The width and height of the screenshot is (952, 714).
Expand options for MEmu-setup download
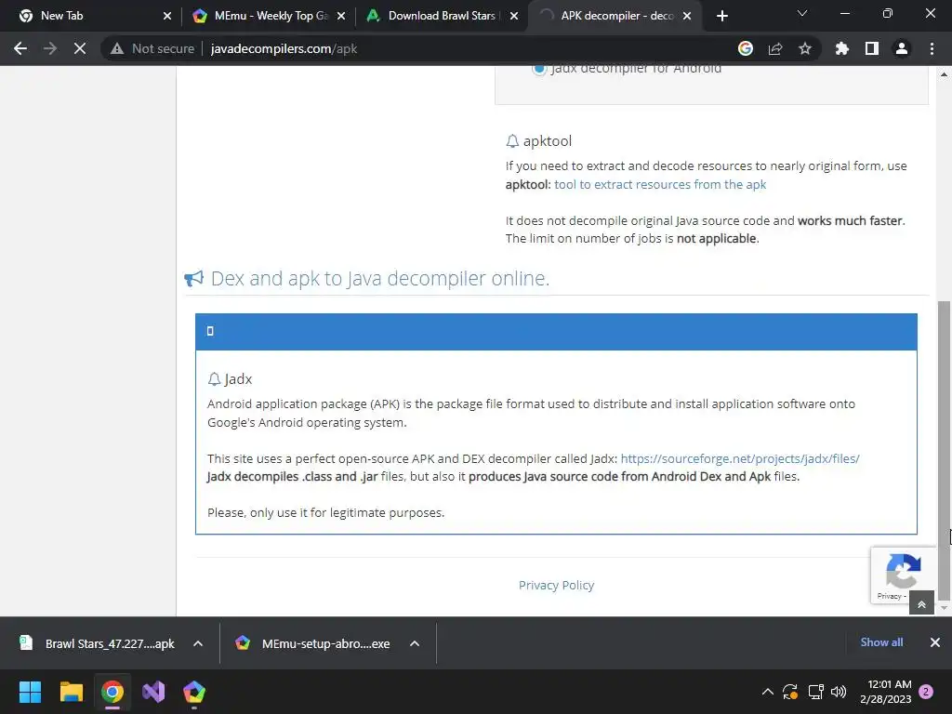click(x=415, y=643)
